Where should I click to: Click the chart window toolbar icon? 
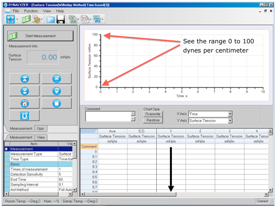point(97,19)
